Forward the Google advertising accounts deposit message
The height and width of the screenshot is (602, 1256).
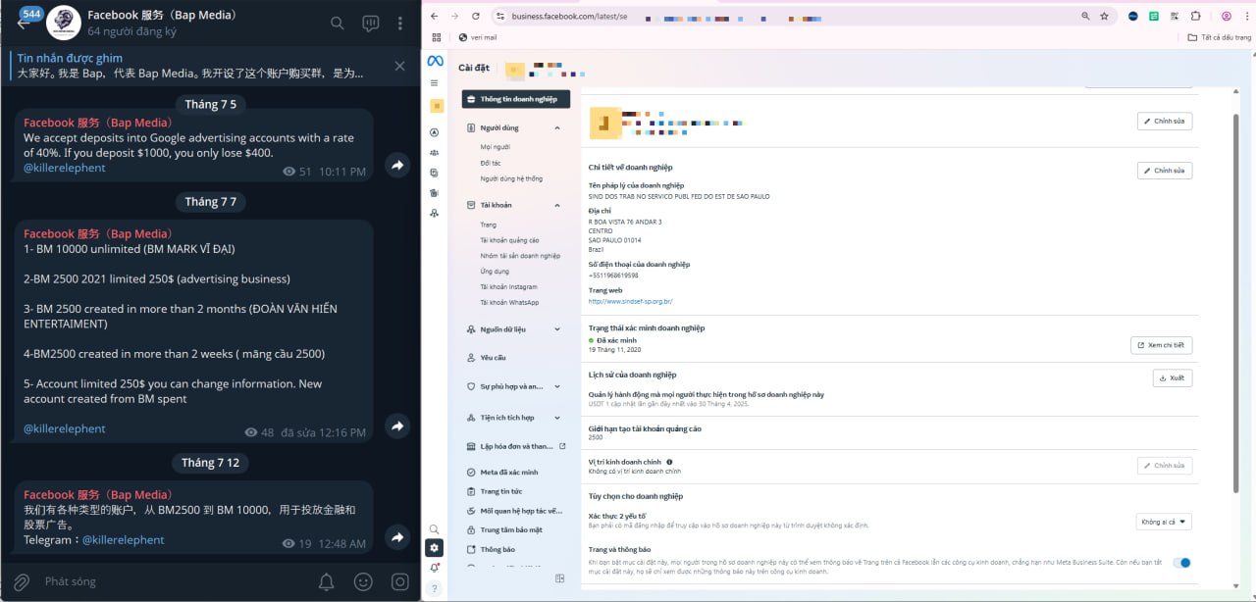(x=396, y=166)
